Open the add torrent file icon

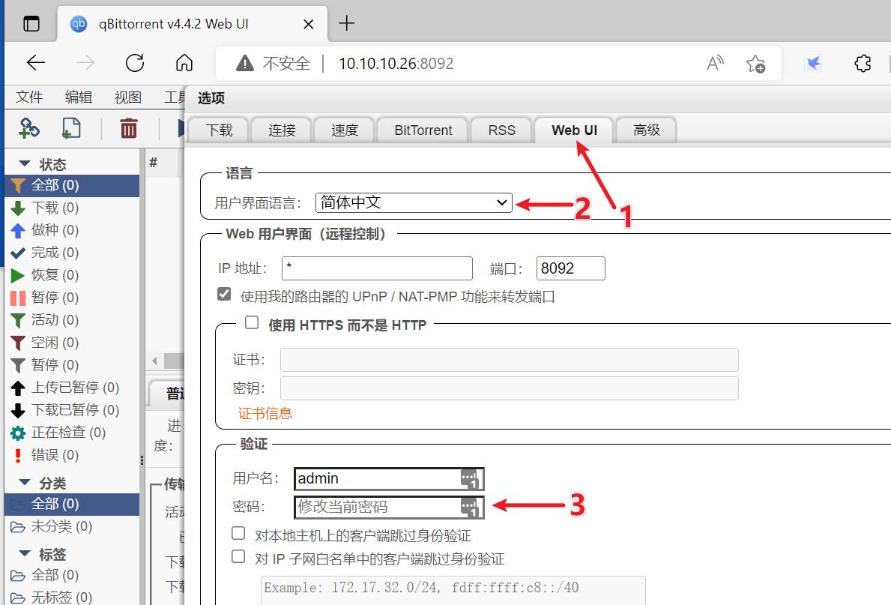[x=70, y=128]
